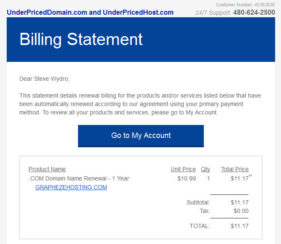Click the Dear Steve Wydro greeting
Image resolution: width=281 pixels, height=244 pixels.
44,79
